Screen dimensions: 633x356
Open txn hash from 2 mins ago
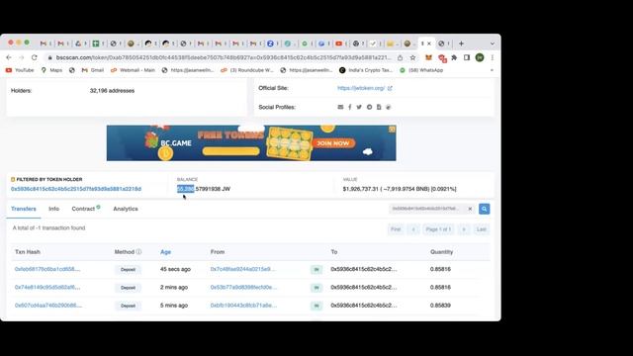47,288
